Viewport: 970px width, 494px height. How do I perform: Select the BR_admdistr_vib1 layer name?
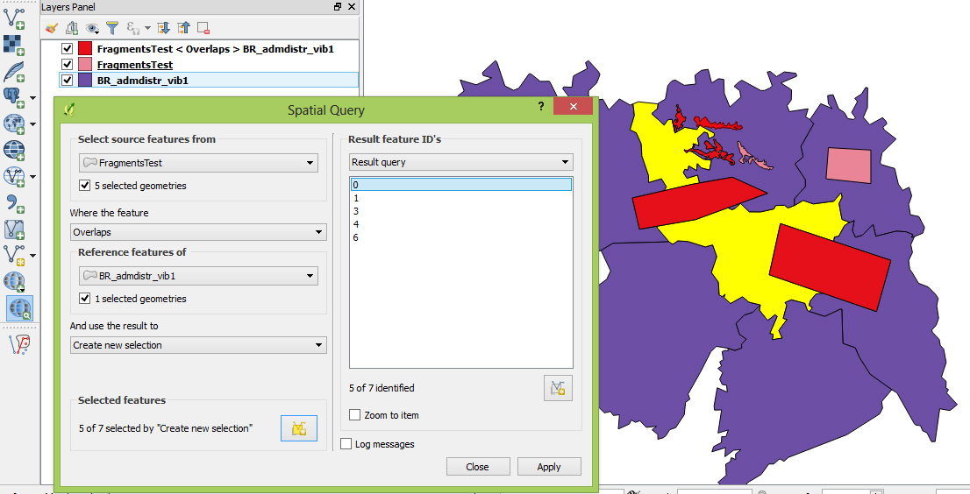[142, 81]
